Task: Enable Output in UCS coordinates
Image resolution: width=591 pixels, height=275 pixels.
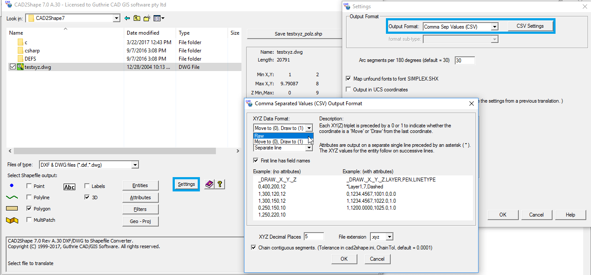Action: click(349, 90)
